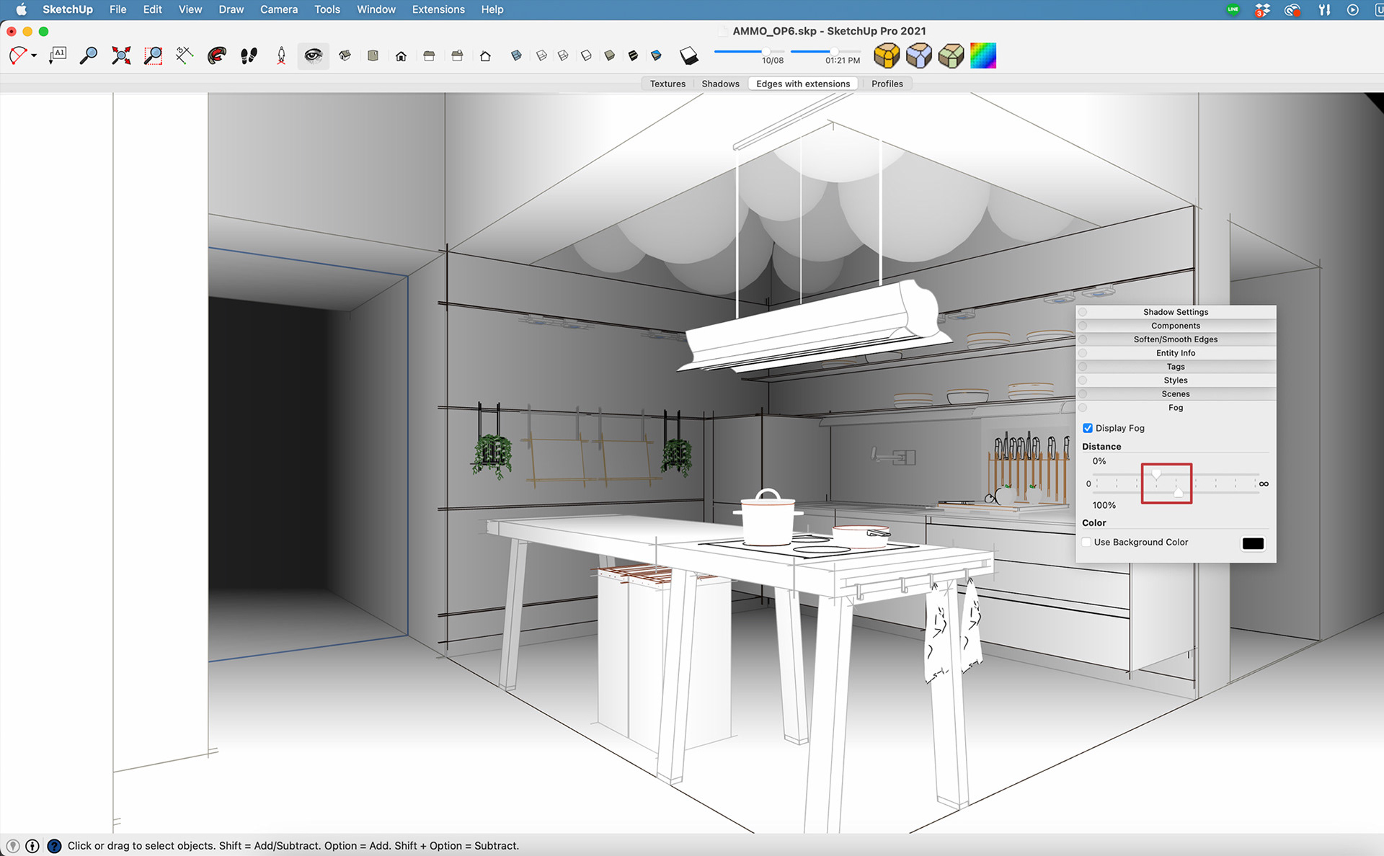The image size is (1384, 856).
Task: Toggle the Shadows style segment
Action: (720, 84)
